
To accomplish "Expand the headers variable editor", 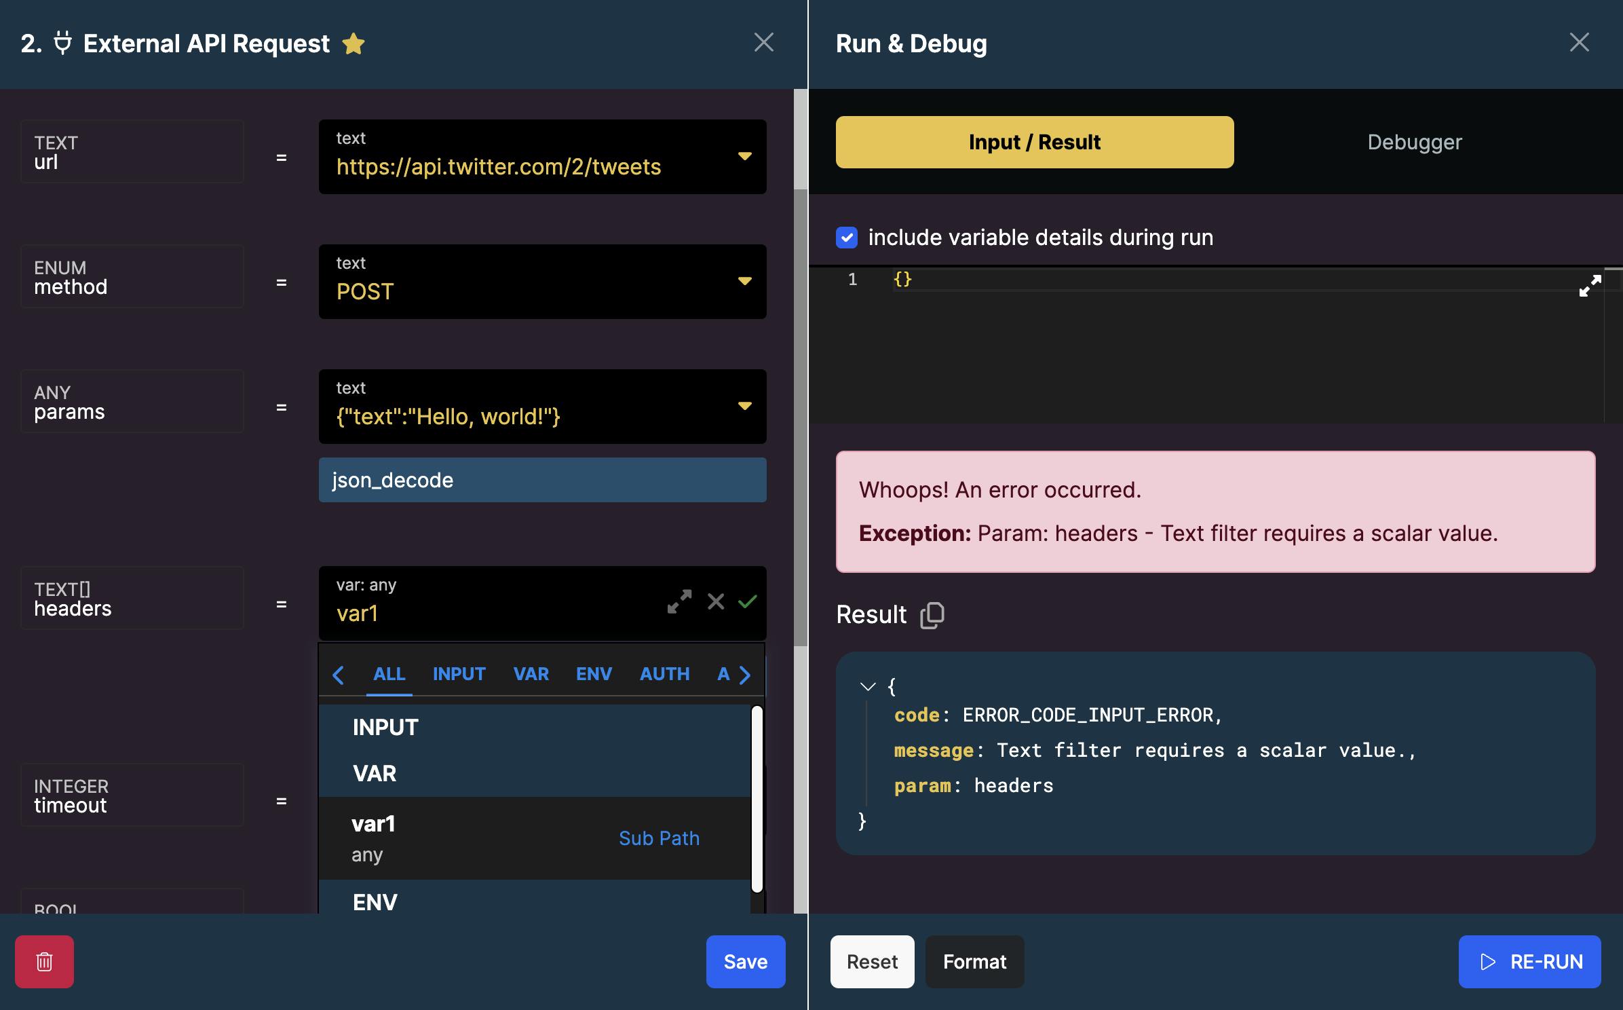I will click(679, 601).
